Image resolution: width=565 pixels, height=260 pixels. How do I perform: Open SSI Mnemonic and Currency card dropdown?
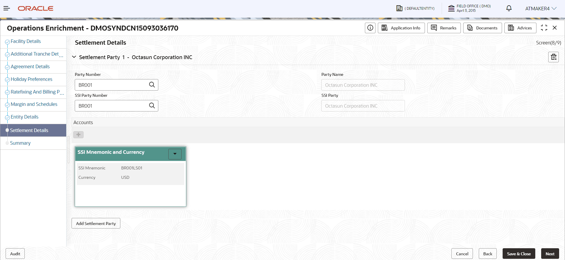(175, 154)
